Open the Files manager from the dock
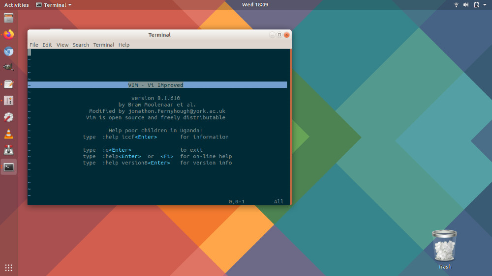Viewport: 492px width, 276px height. pos(8,18)
